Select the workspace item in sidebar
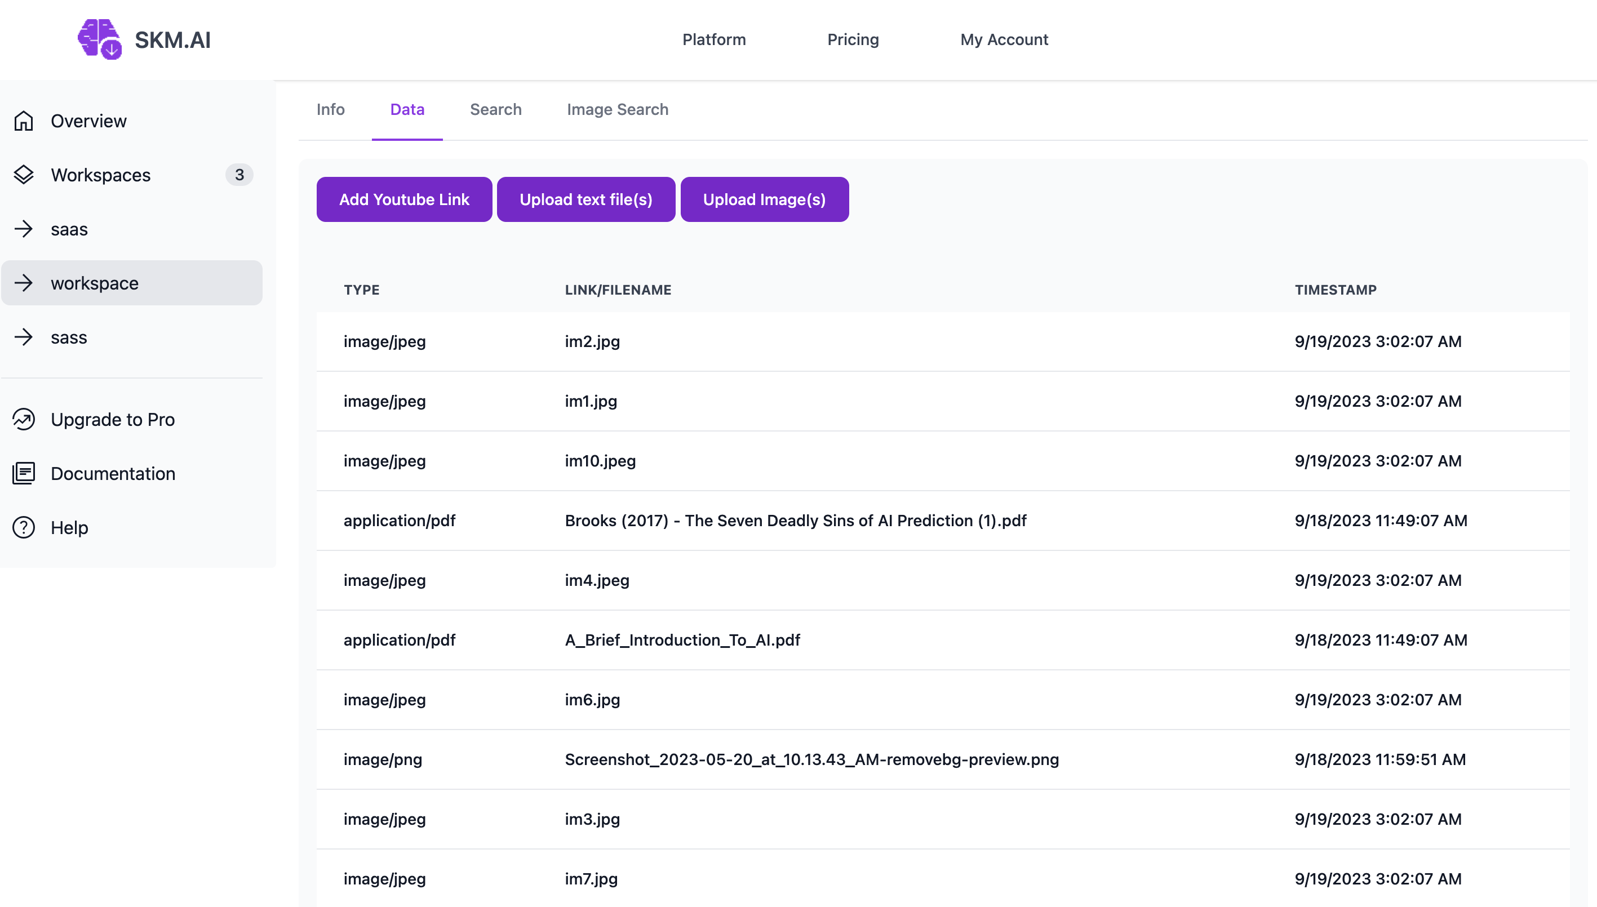 pos(95,283)
